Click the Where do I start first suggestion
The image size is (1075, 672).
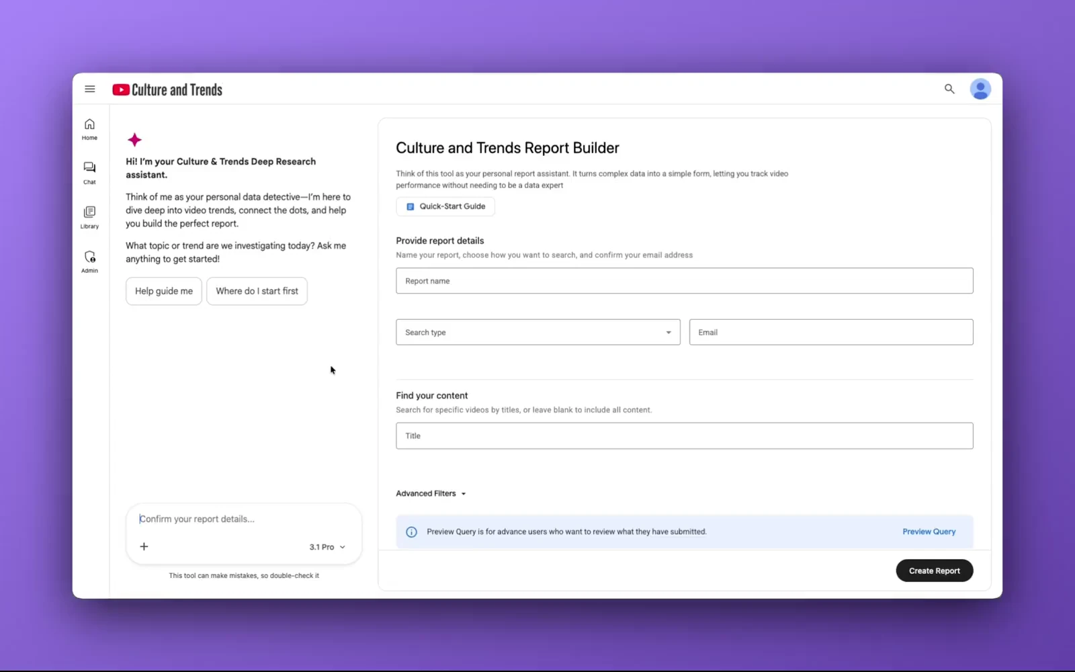click(x=257, y=291)
